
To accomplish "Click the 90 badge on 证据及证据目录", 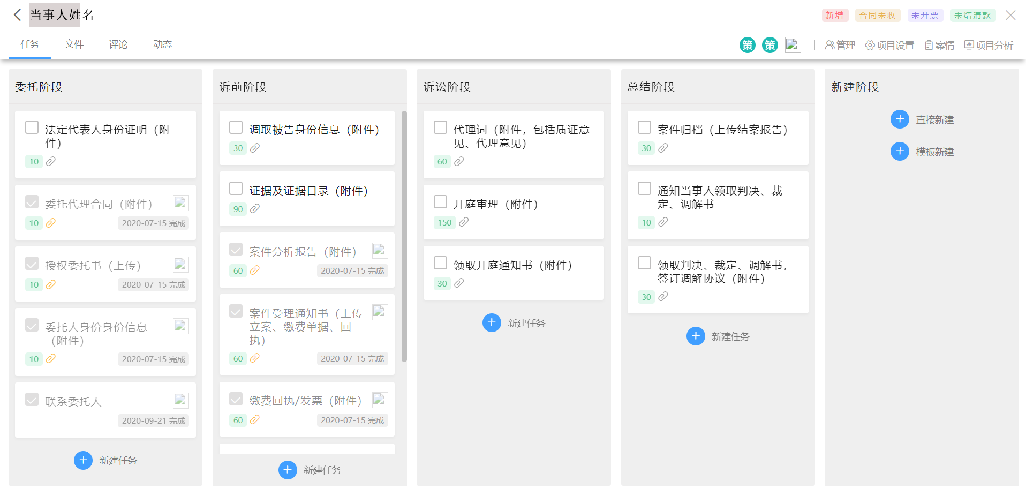I will [x=238, y=209].
